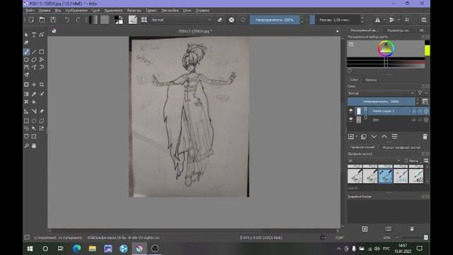
Task: Save the document with the floppy icon
Action: [x=53, y=20]
